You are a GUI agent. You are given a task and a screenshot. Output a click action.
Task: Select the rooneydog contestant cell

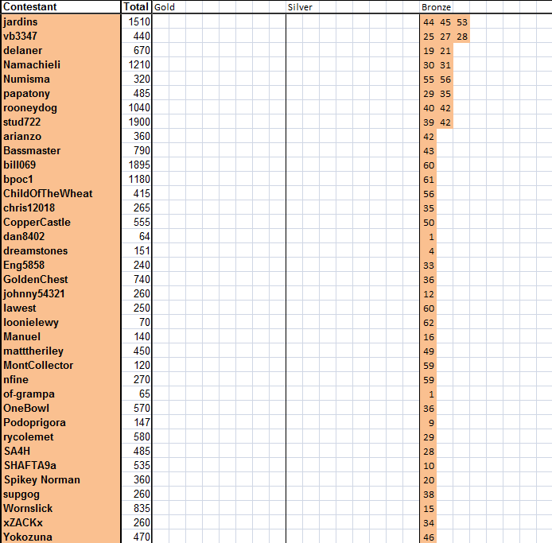[61, 107]
